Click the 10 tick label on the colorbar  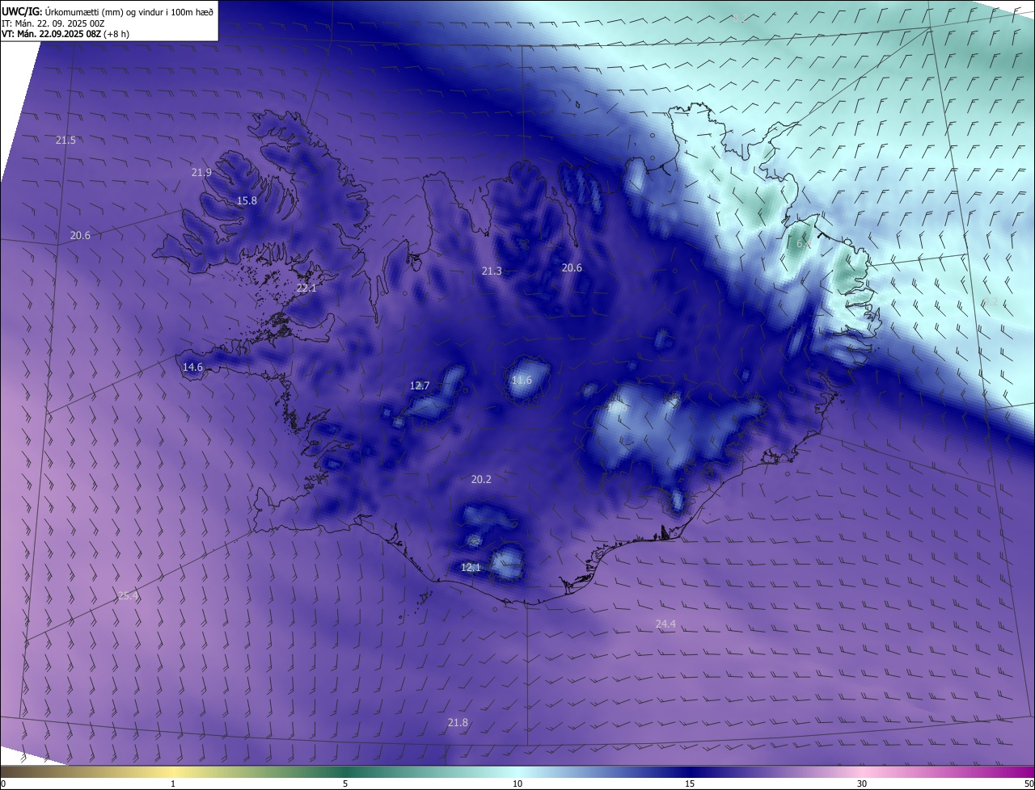click(517, 784)
